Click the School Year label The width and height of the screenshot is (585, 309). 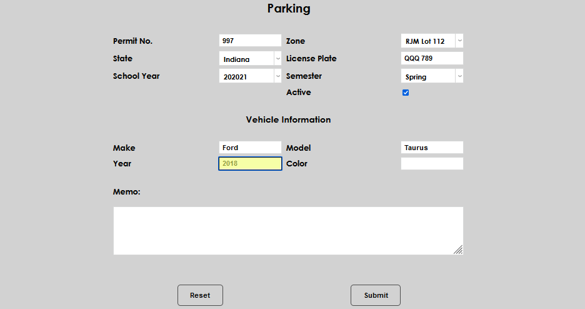(x=136, y=76)
